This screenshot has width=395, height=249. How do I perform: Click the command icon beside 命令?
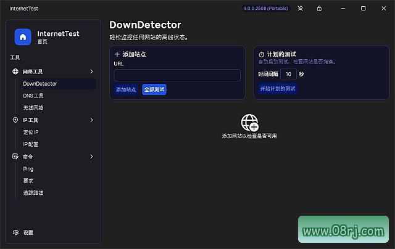15,157
